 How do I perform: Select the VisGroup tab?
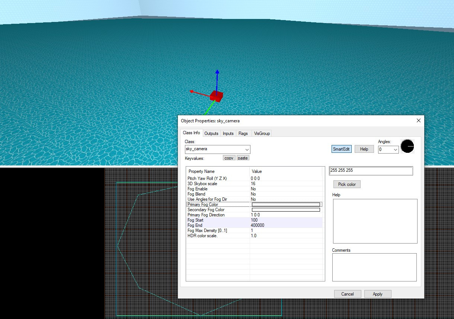pyautogui.click(x=262, y=133)
